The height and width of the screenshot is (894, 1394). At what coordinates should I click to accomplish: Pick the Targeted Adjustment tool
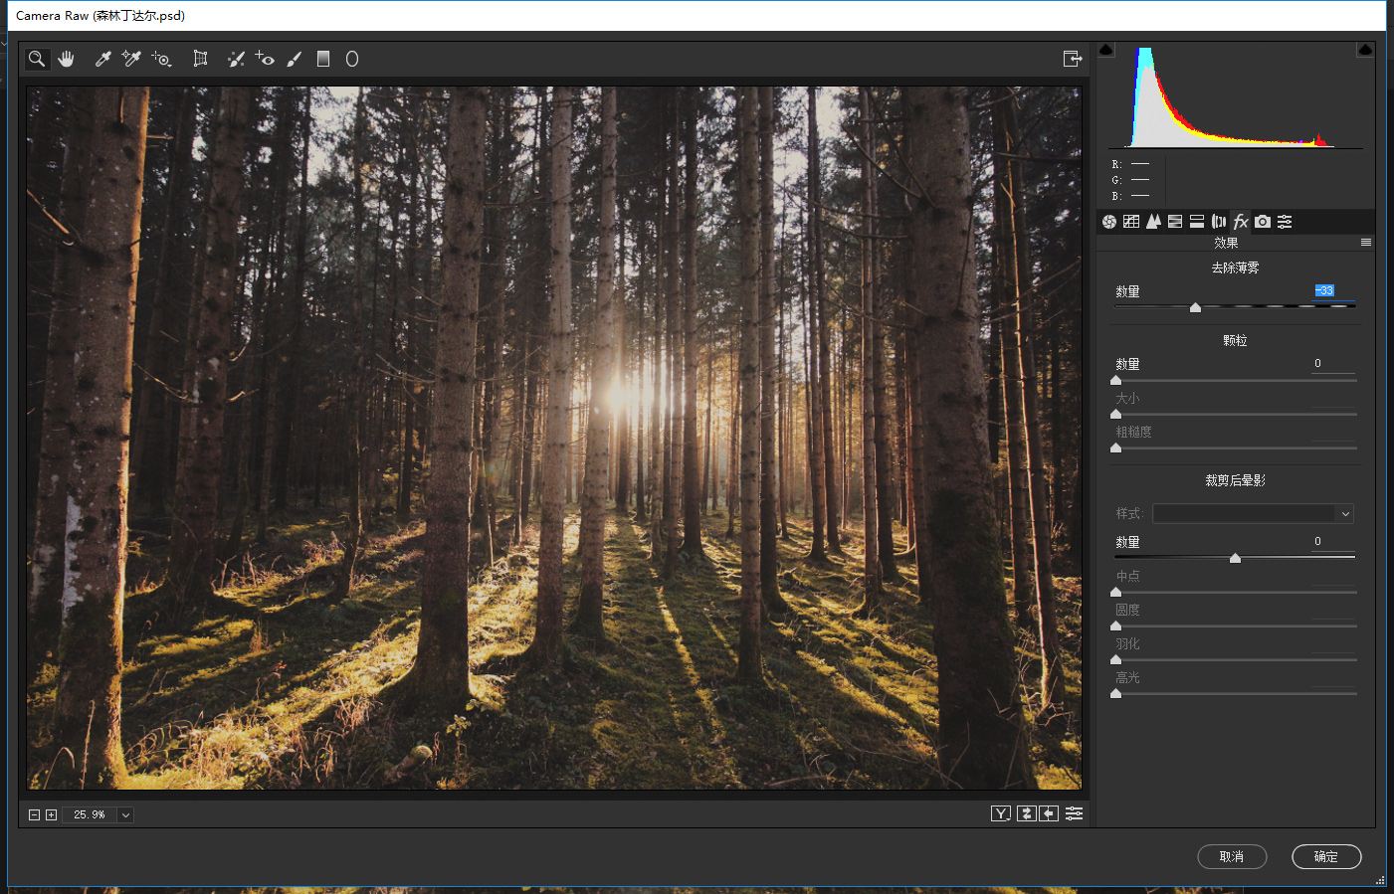161,60
